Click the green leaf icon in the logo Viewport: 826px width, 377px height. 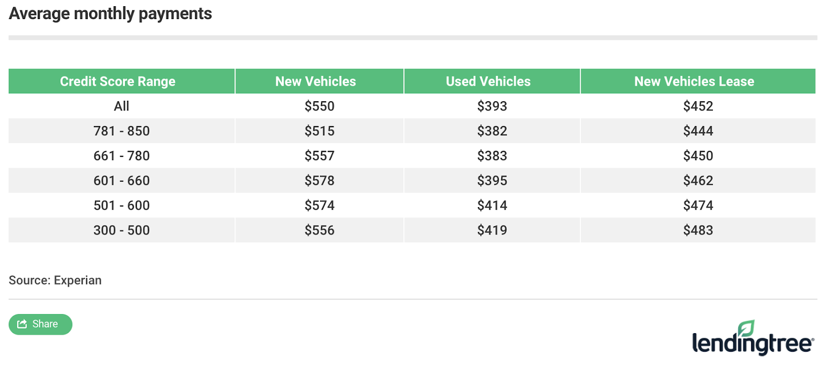[746, 328]
